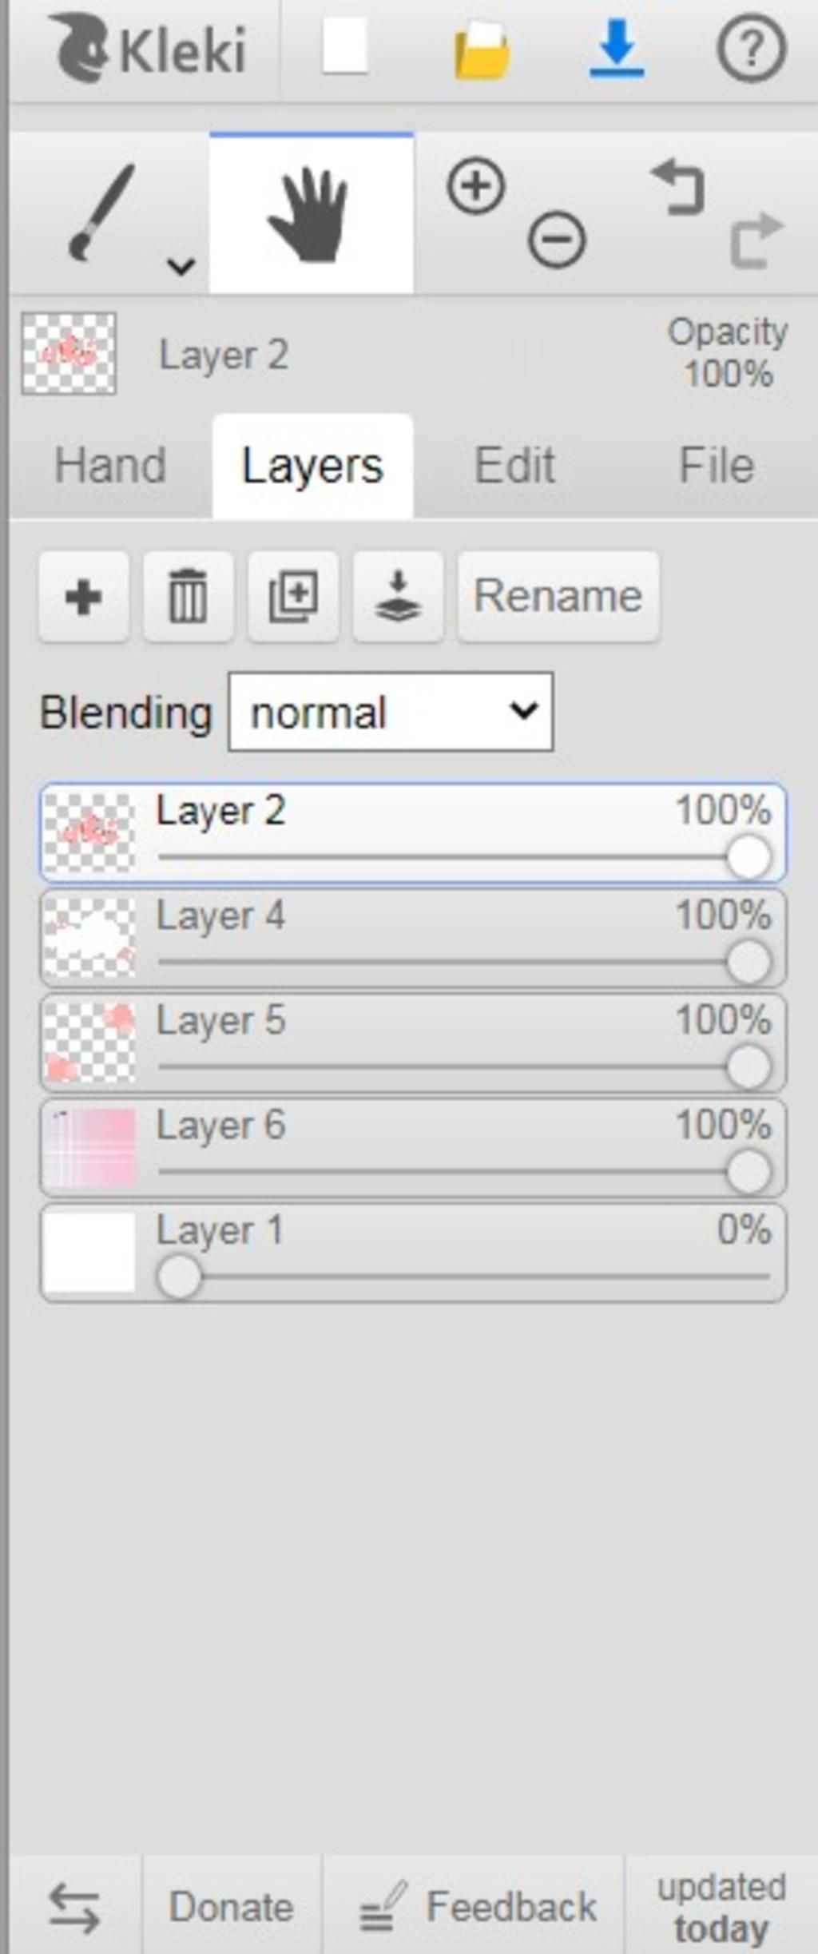Delete the selected layer with trash icon
The image size is (818, 1954).
[x=188, y=596]
